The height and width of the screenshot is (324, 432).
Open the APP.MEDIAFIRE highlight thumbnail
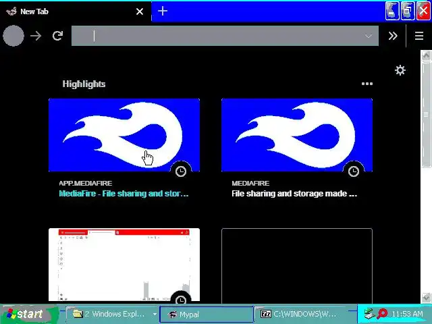(x=124, y=135)
